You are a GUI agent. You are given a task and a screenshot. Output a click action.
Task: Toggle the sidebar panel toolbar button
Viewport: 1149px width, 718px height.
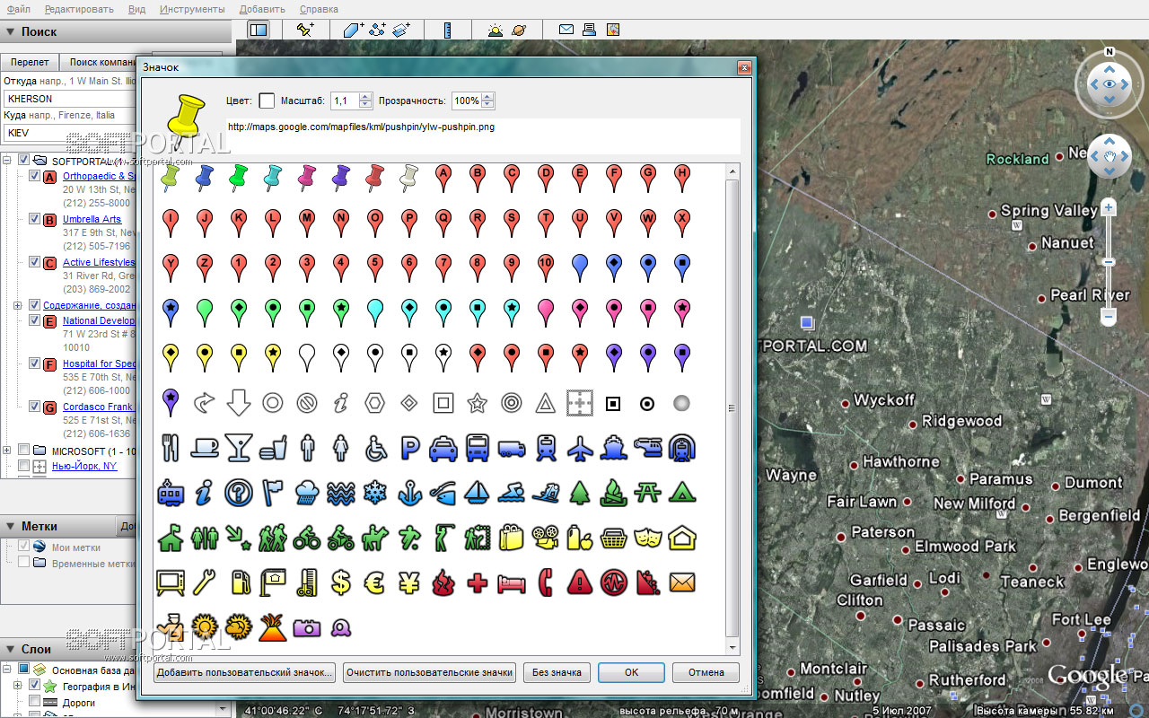pos(259,30)
